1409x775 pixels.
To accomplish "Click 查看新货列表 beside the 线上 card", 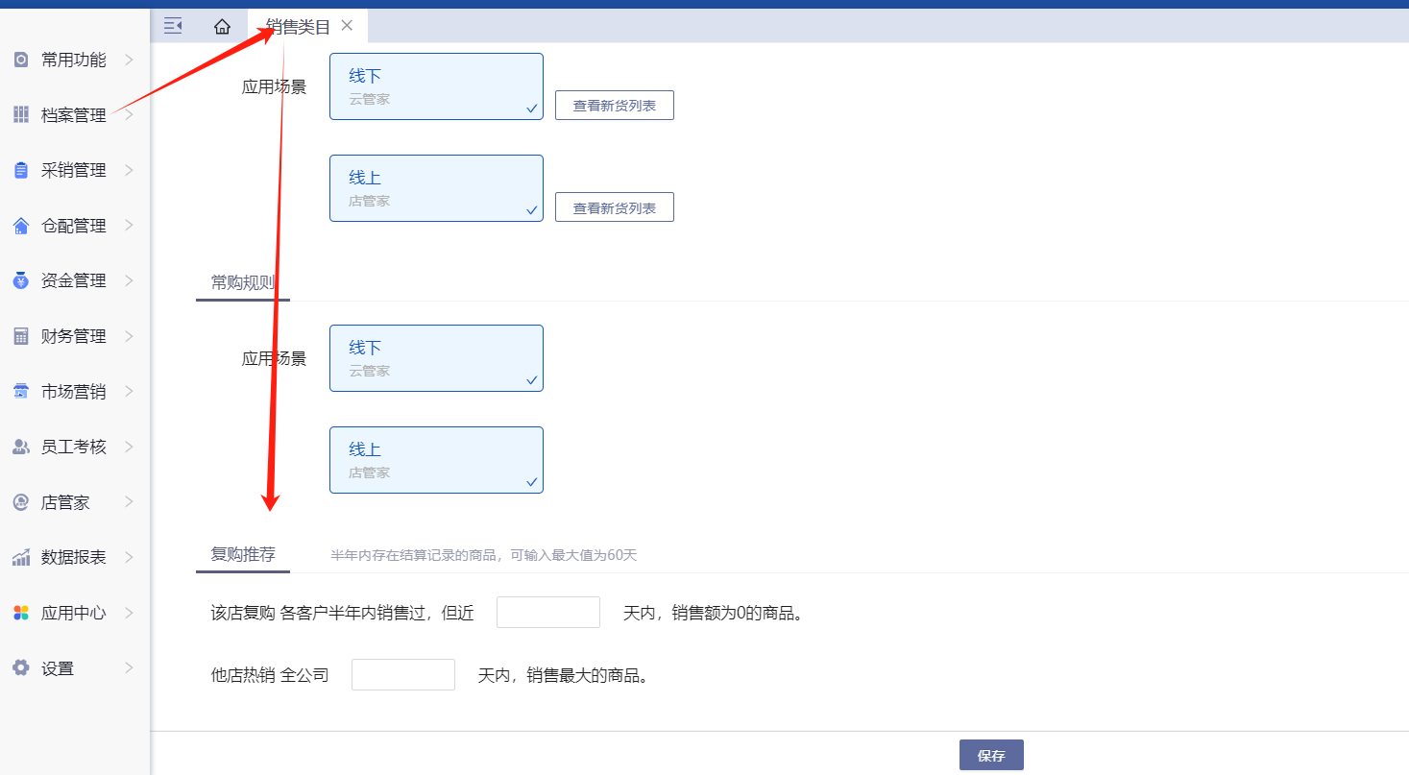I will point(615,207).
